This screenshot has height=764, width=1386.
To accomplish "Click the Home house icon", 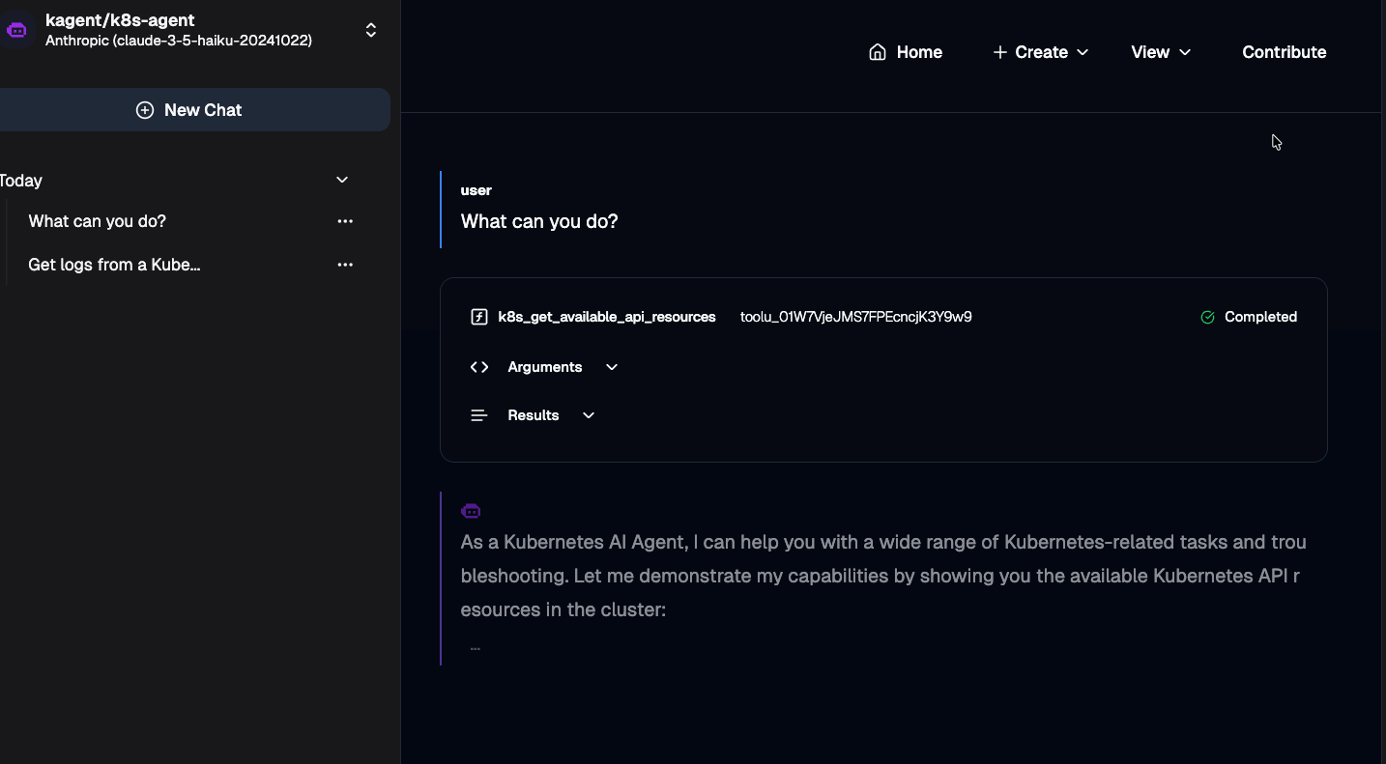I will coord(878,52).
